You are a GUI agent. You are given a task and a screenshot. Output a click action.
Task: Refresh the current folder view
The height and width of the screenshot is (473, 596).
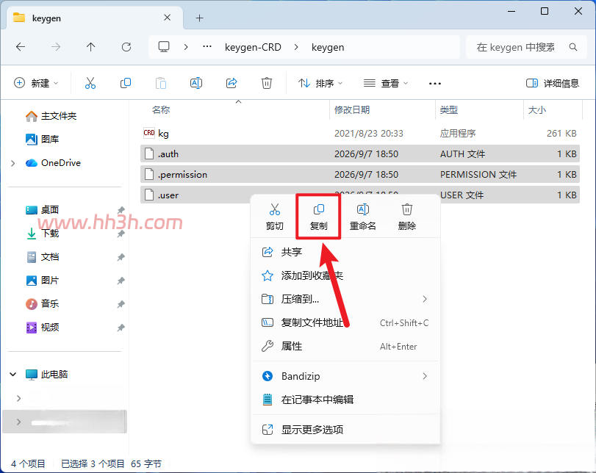pyautogui.click(x=126, y=47)
